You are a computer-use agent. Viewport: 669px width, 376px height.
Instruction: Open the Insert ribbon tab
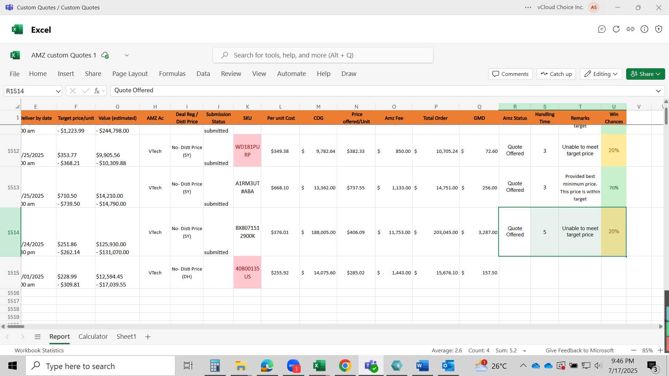(66, 74)
